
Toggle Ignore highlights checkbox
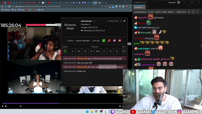tap(75, 41)
